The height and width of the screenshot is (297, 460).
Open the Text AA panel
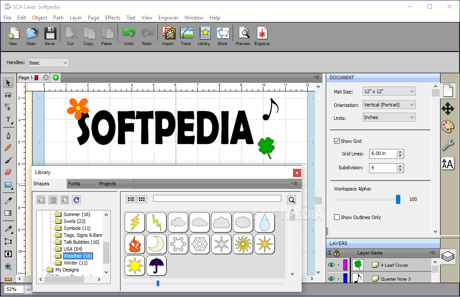coord(448,164)
